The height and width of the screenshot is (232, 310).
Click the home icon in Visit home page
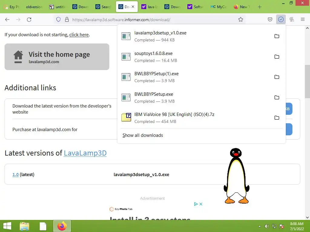(x=18, y=57)
